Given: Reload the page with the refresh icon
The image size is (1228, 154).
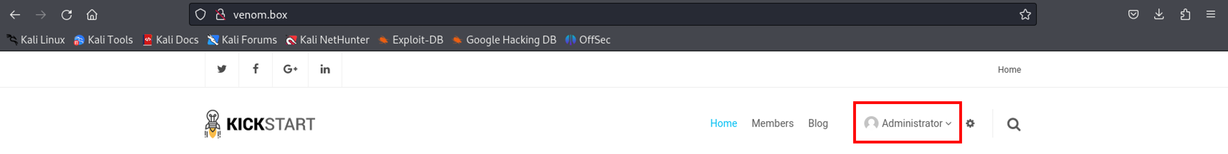Looking at the screenshot, I should coord(66,15).
